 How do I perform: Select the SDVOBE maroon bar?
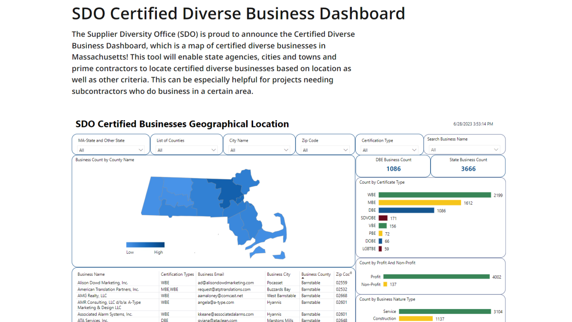[383, 218]
